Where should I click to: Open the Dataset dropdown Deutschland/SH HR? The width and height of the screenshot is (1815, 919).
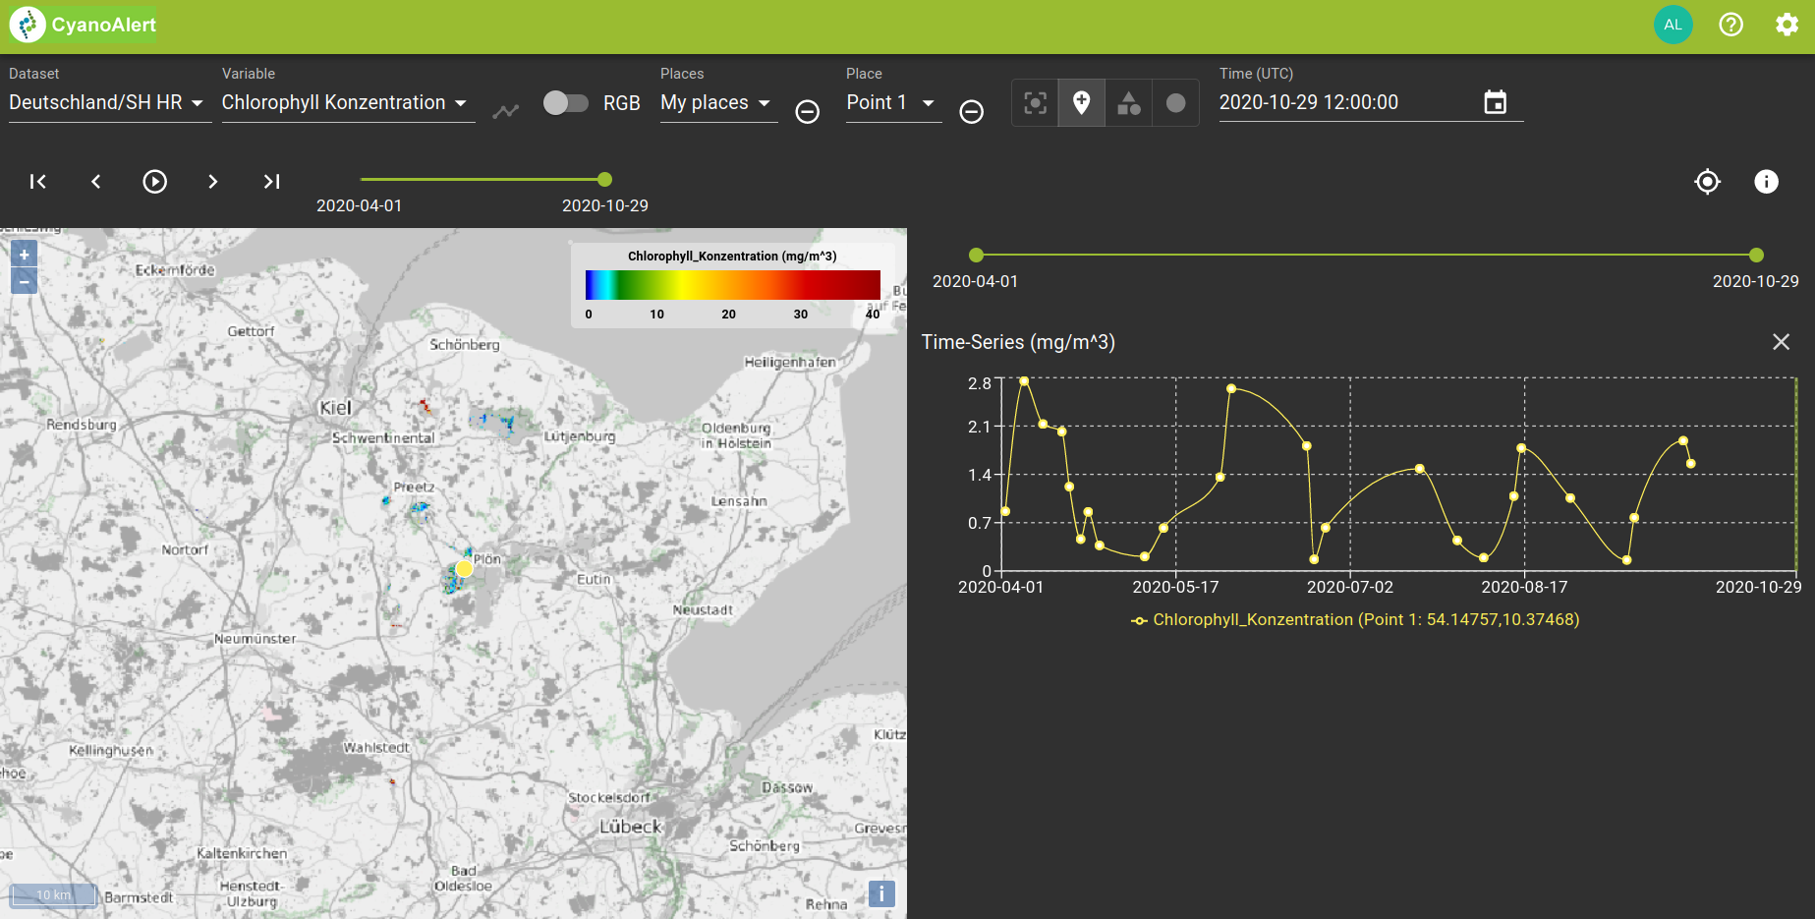pos(108,102)
